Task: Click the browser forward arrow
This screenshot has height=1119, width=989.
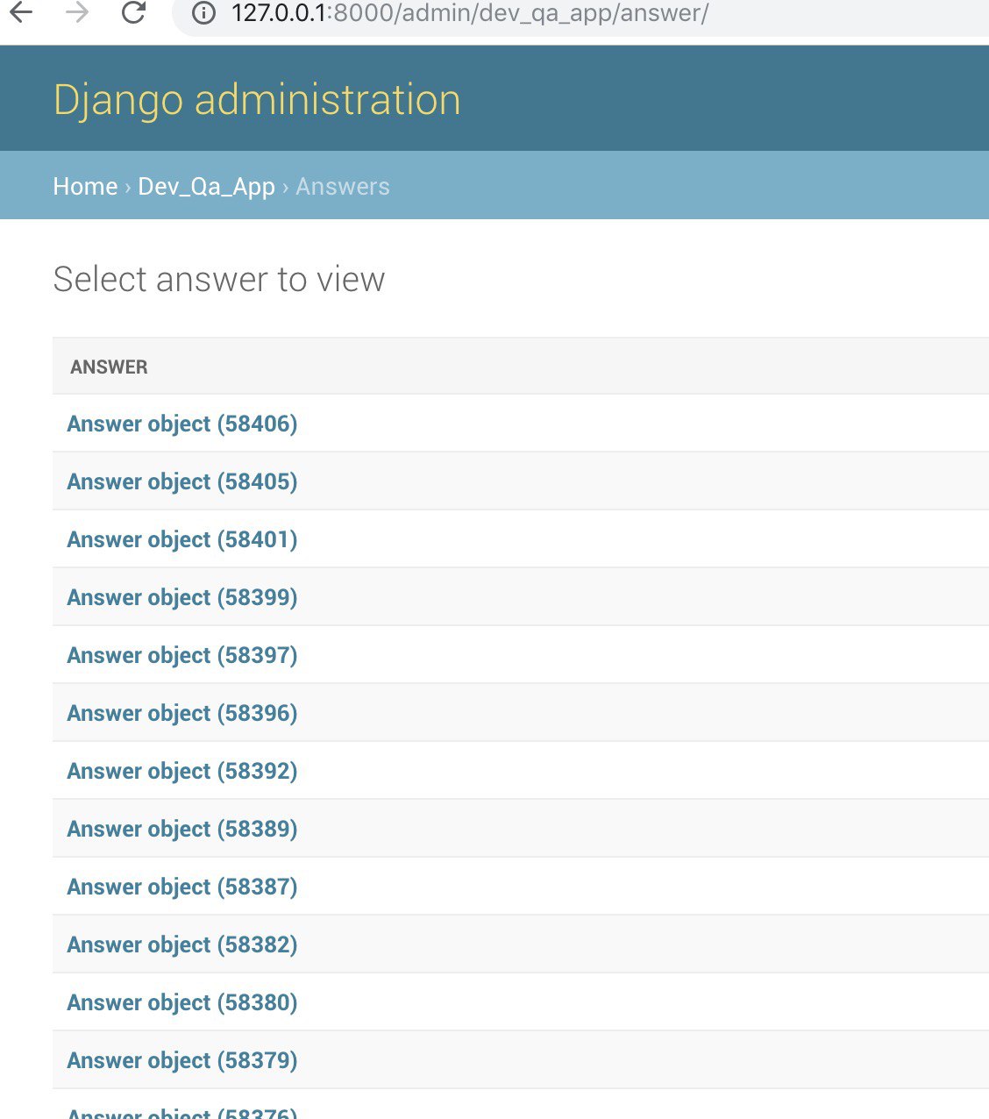Action: coord(77,13)
